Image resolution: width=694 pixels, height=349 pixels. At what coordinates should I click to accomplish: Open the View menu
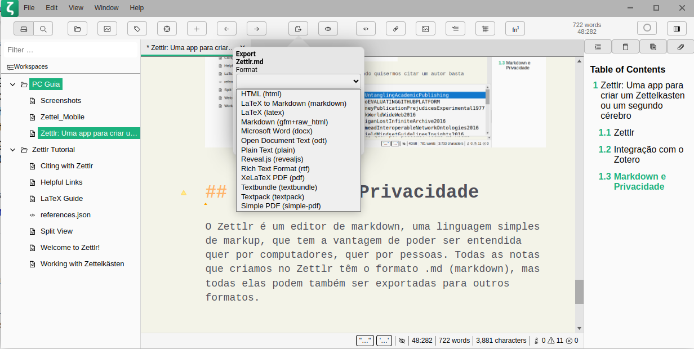point(76,8)
